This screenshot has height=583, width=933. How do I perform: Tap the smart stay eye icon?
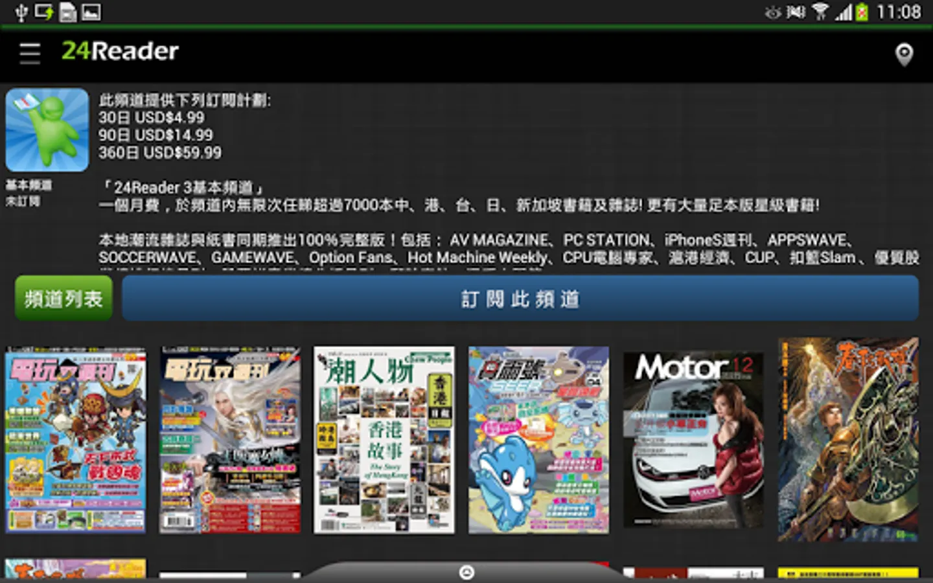pyautogui.click(x=772, y=12)
